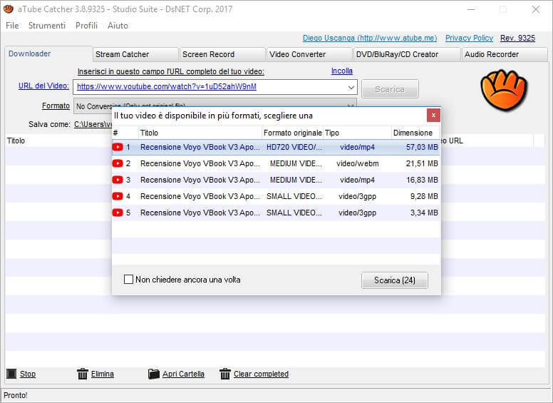Click the YouTube icon in row 4

[118, 196]
